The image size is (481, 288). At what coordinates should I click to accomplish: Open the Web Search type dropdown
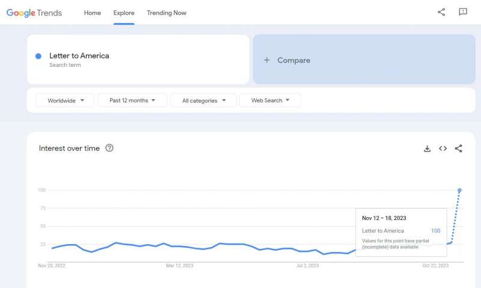click(x=270, y=100)
